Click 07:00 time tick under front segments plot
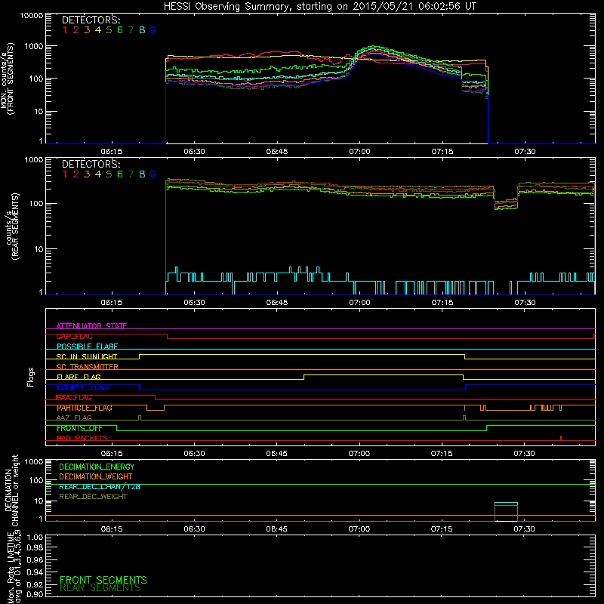This screenshot has height=604, width=604. coord(359,152)
